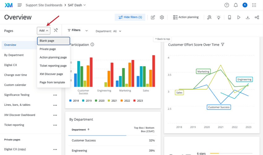Toggle the 2023 legend series
Viewport: 263px width, 155px height.
click(x=139, y=101)
